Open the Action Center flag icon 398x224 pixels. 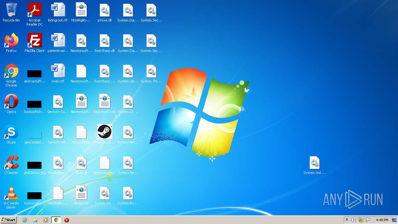(x=368, y=220)
